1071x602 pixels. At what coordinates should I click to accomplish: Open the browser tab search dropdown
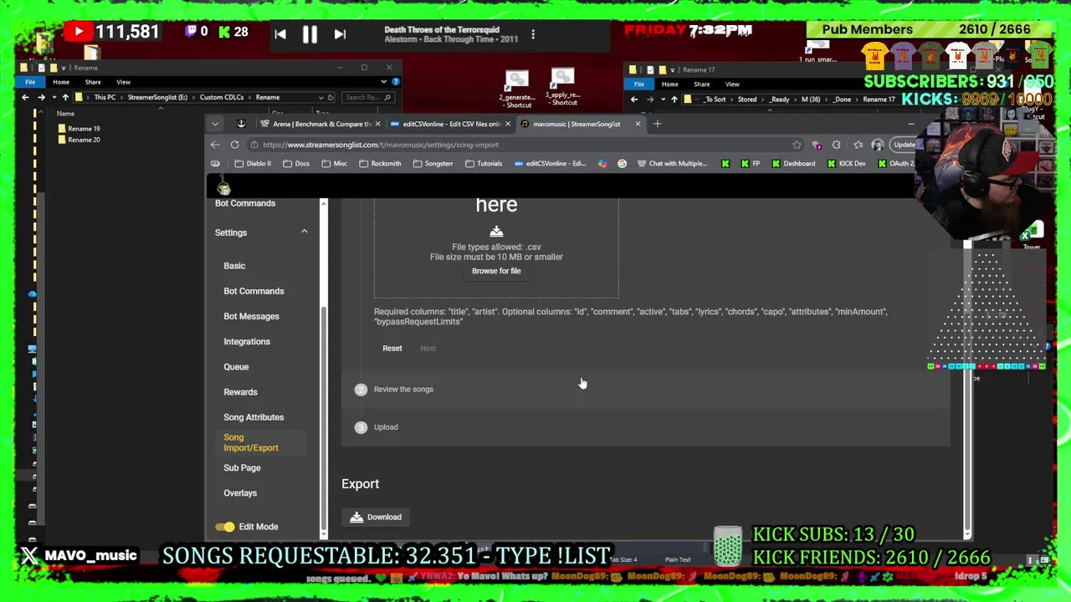215,124
